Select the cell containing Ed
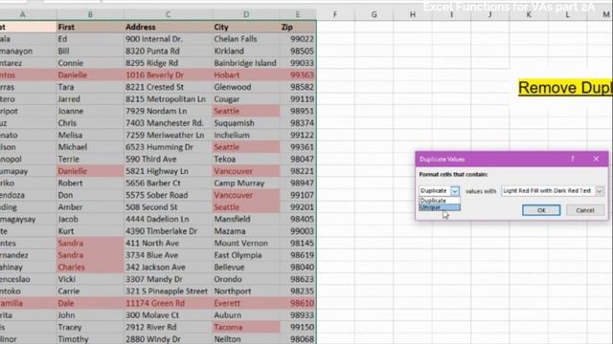Image resolution: width=613 pixels, height=344 pixels. [90, 39]
